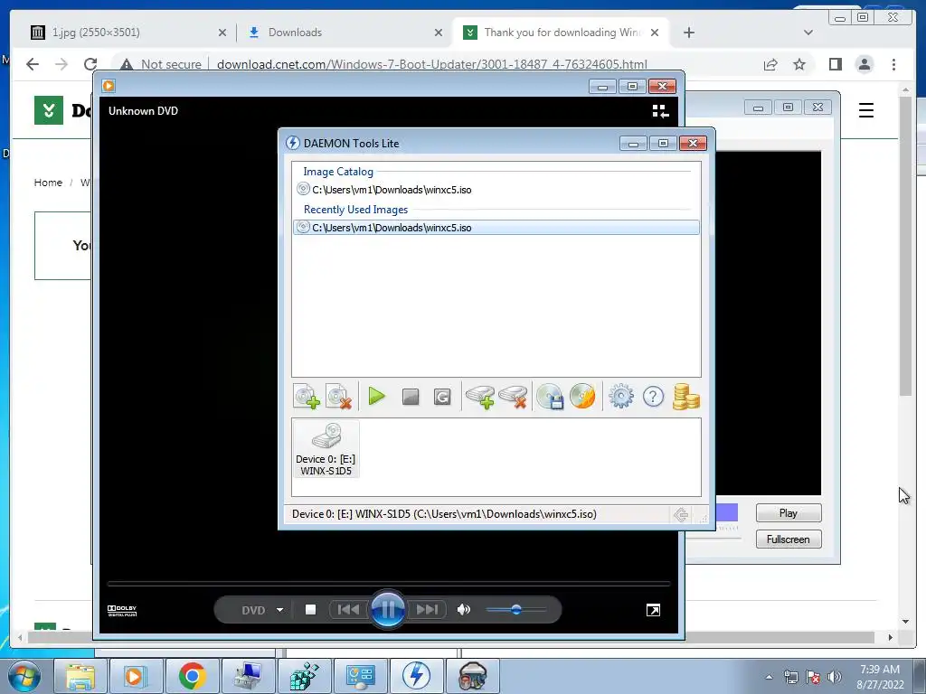Select Device 0: [E:] WINX-S1D5 virtual drive
Viewport: 926px width, 694px height.
[x=326, y=449]
